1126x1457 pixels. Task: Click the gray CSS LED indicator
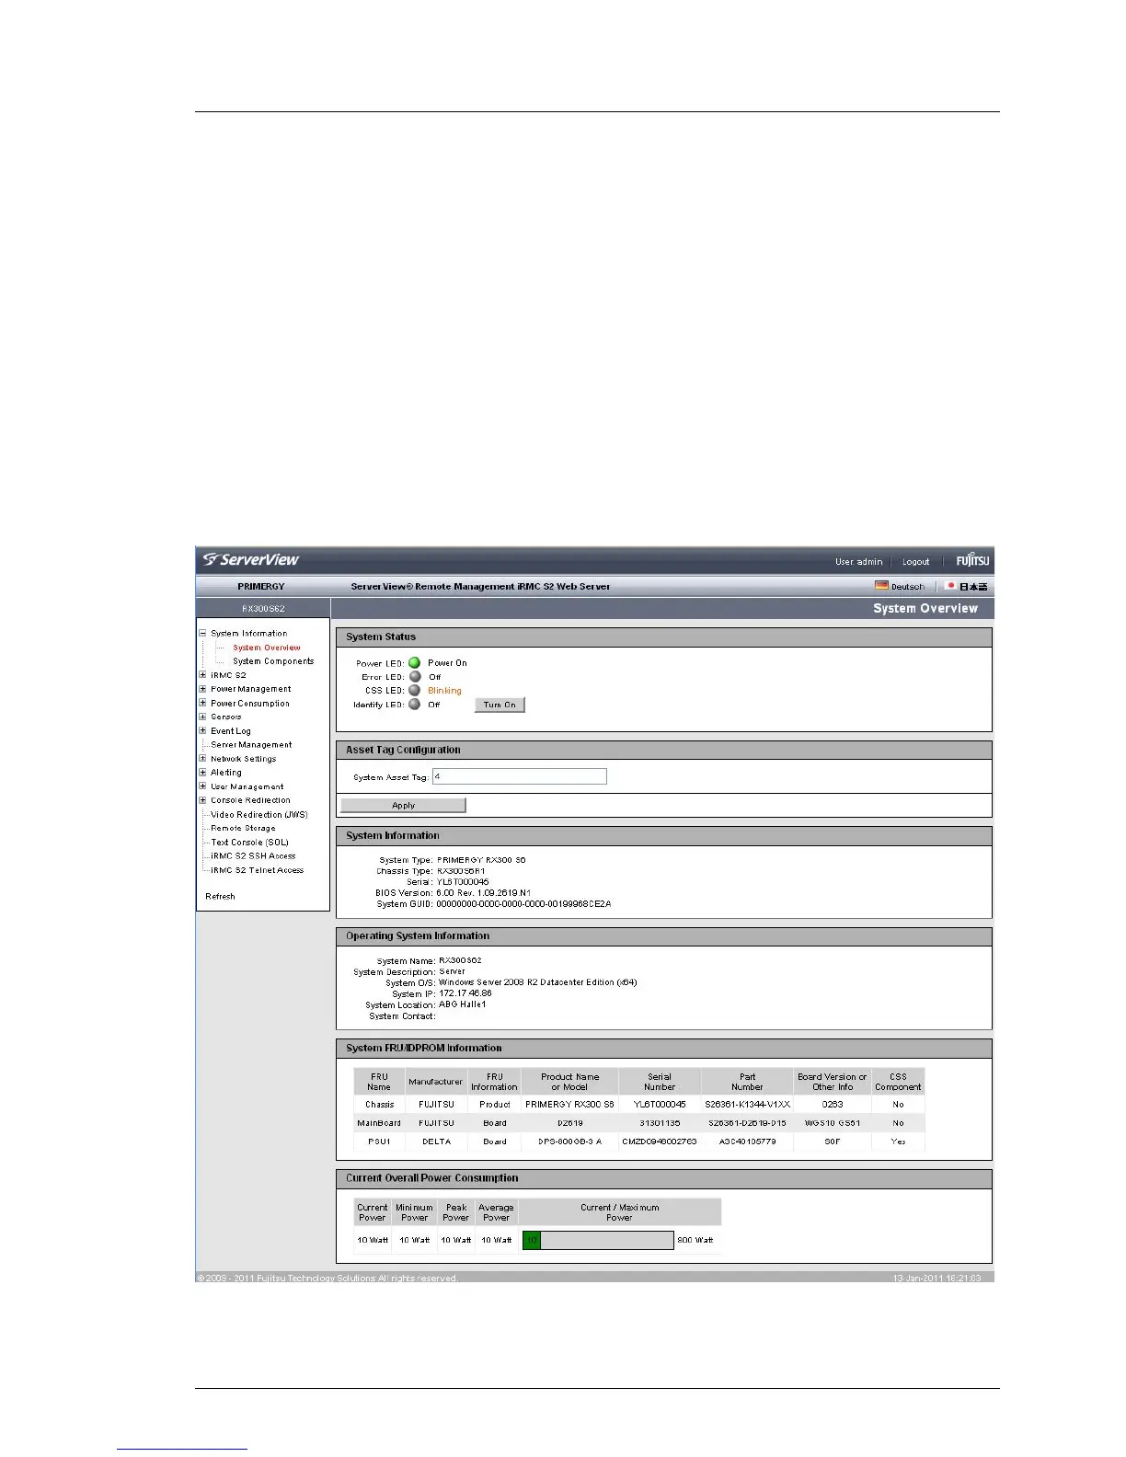pos(415,690)
